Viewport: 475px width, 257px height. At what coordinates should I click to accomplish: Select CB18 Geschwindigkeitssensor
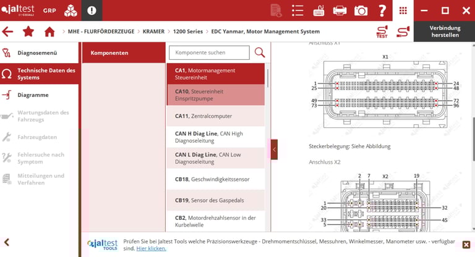216,179
